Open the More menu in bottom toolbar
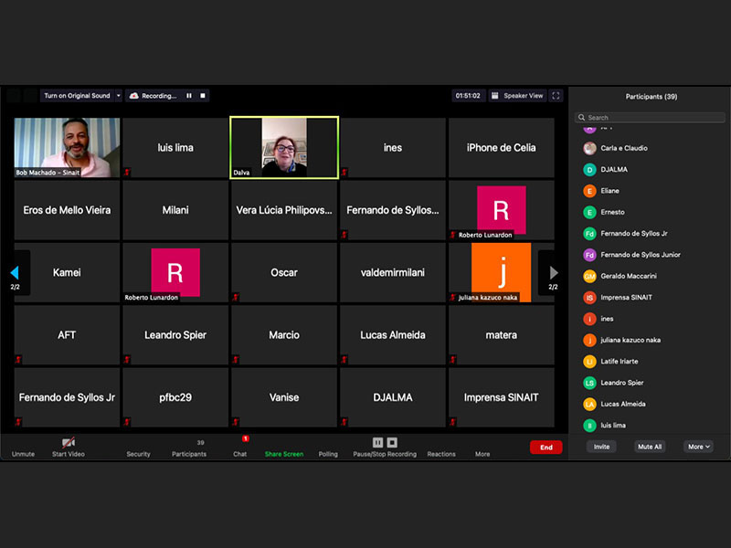 coord(482,447)
